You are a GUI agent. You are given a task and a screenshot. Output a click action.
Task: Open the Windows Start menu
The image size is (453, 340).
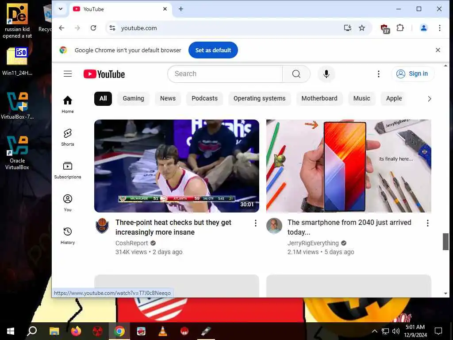(x=11, y=331)
